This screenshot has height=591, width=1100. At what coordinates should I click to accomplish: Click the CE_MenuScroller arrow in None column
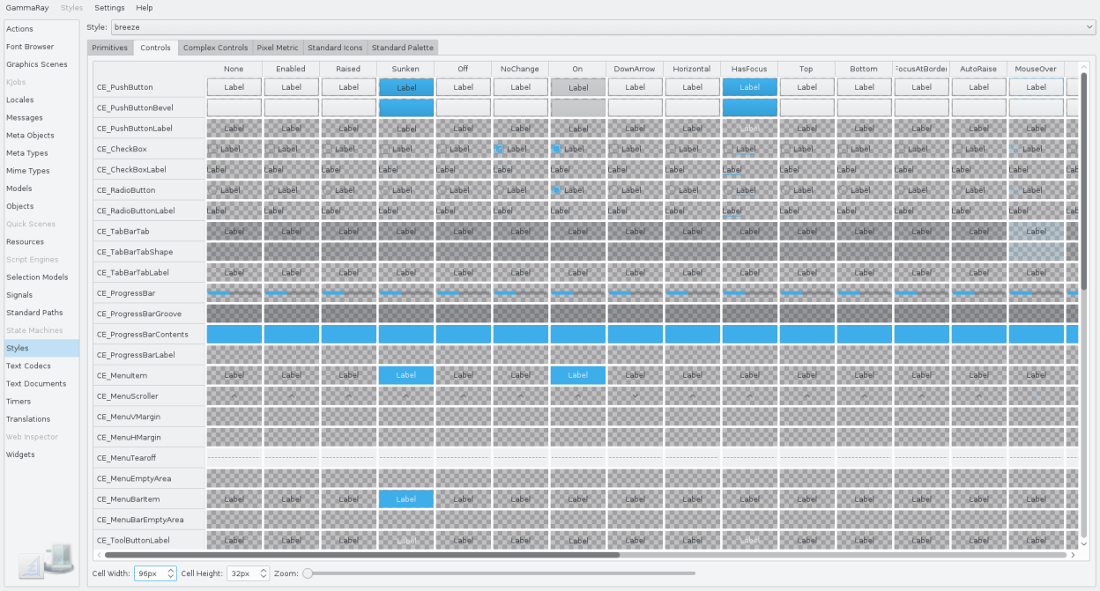point(234,396)
